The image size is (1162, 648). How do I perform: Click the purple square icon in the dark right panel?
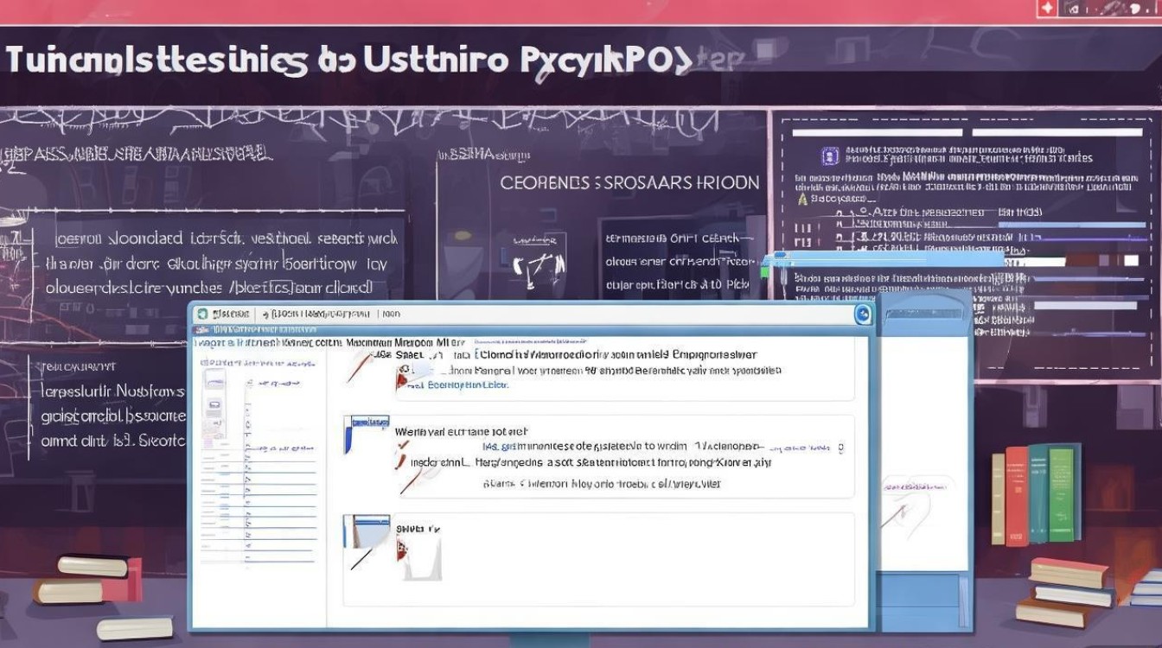pyautogui.click(x=830, y=156)
